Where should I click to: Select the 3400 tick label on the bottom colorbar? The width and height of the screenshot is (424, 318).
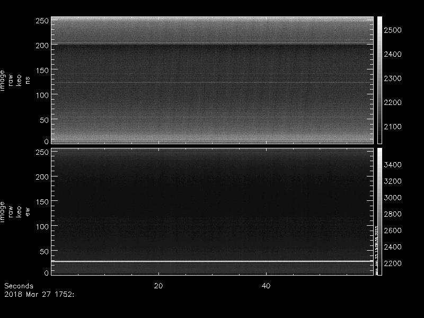pyautogui.click(x=393, y=165)
